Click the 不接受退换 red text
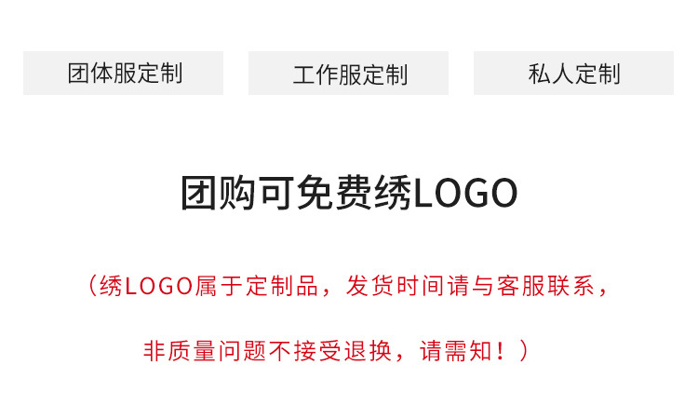The image size is (698, 419). [x=330, y=351]
